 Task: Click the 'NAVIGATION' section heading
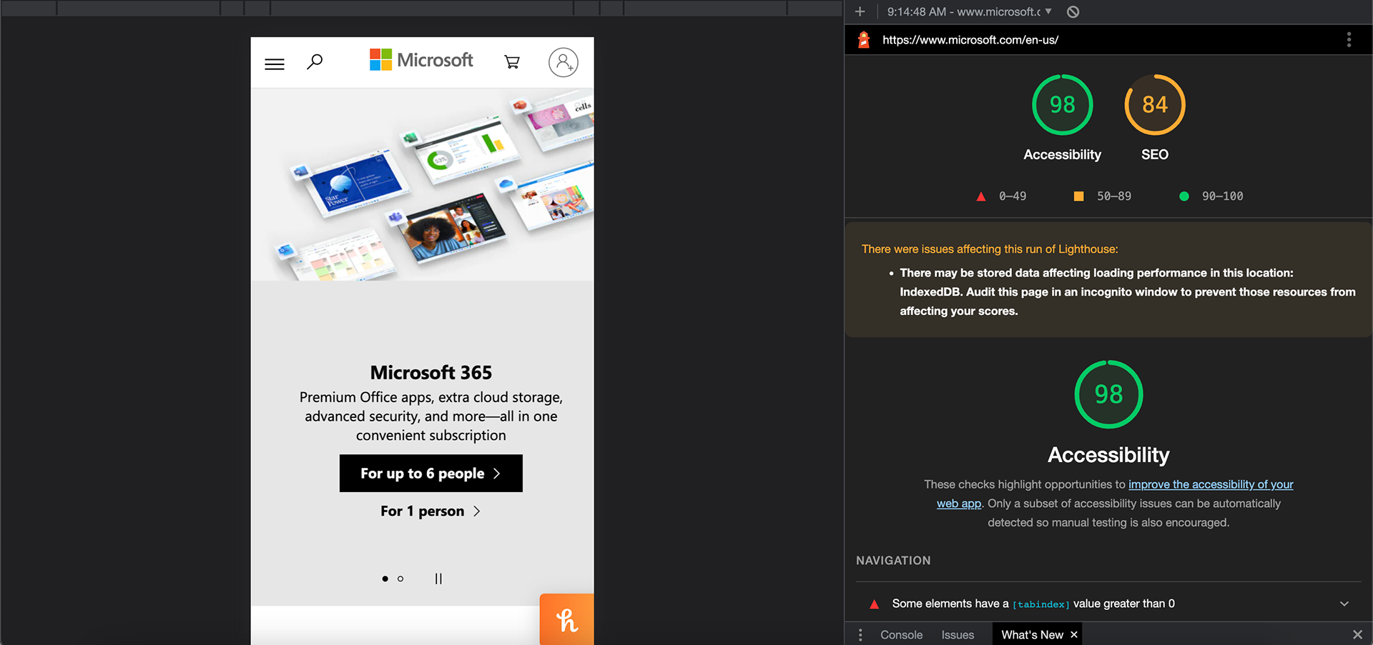(893, 561)
